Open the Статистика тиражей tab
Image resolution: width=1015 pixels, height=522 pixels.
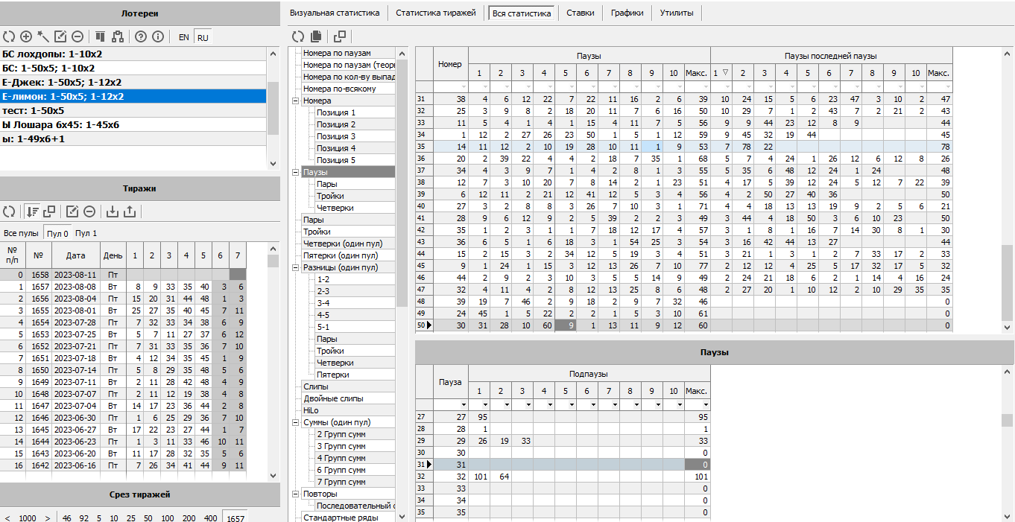pyautogui.click(x=436, y=13)
